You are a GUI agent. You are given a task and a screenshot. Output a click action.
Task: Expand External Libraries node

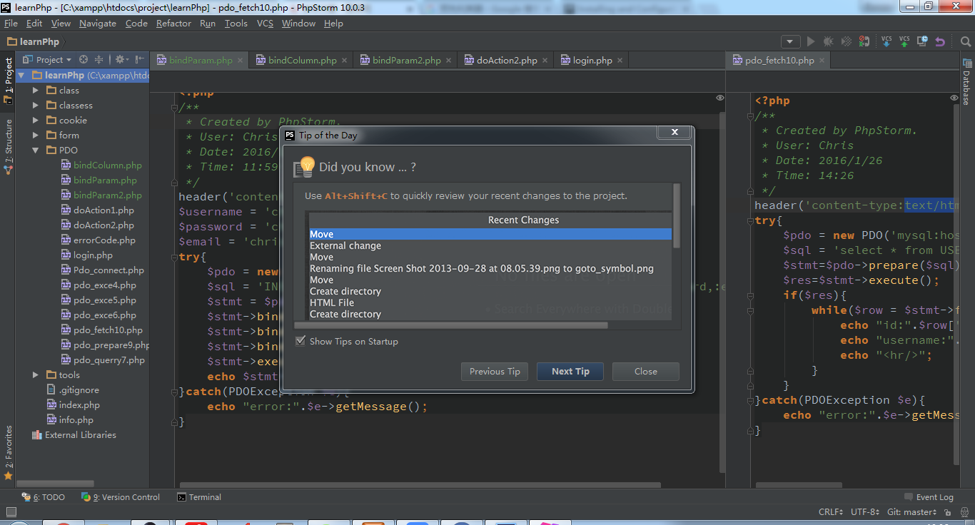(74, 435)
